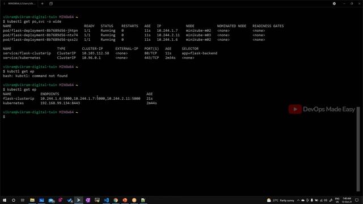
Task: Open the weather widget showing Partly sunny
Action: pyautogui.click(x=280, y=200)
